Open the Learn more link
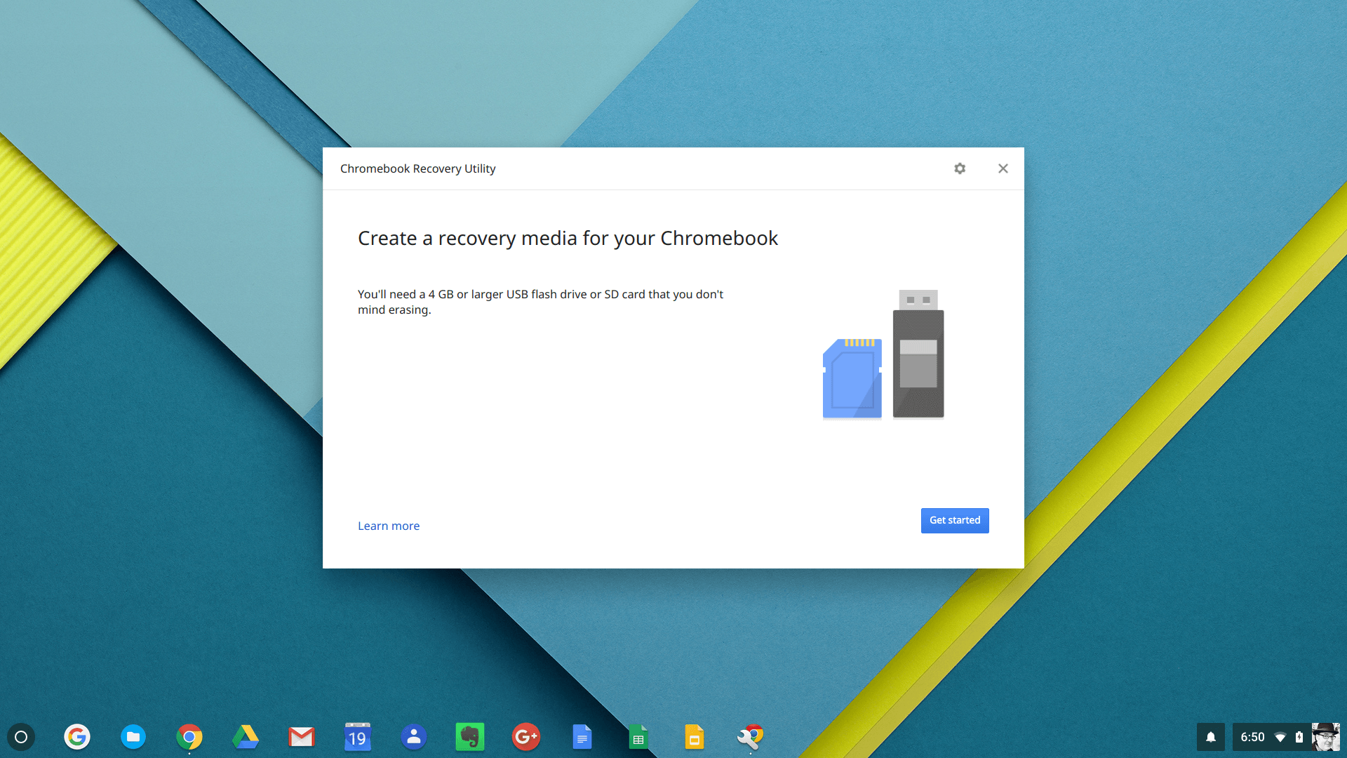 [x=389, y=526]
